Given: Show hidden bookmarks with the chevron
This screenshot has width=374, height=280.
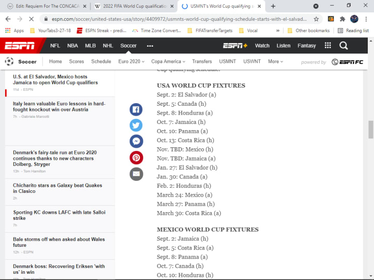Looking at the screenshot, I should pos(277,31).
